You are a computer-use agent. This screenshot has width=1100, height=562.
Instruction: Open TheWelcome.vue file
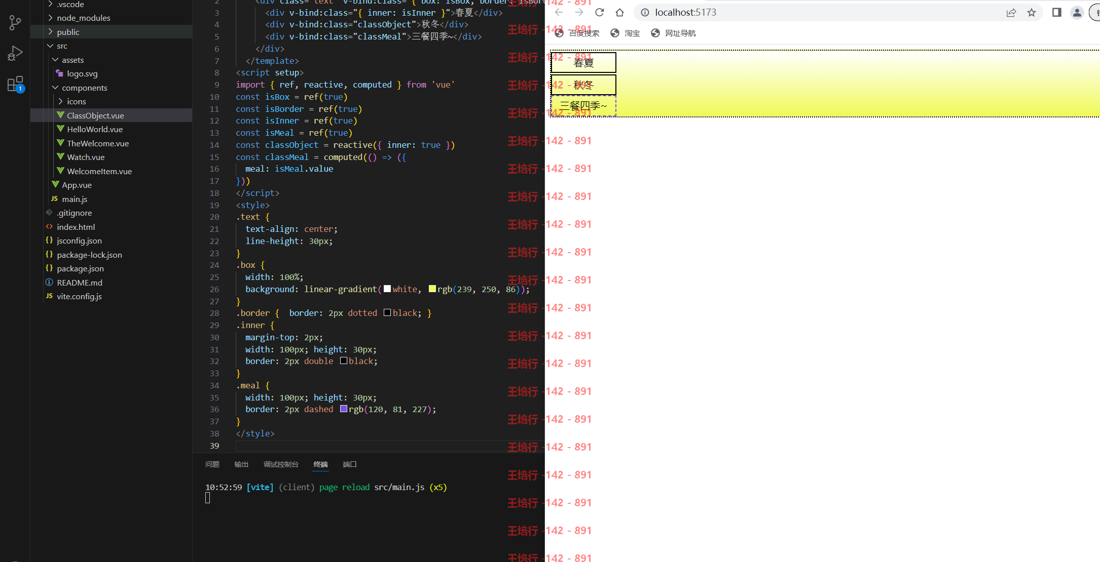pos(111,143)
